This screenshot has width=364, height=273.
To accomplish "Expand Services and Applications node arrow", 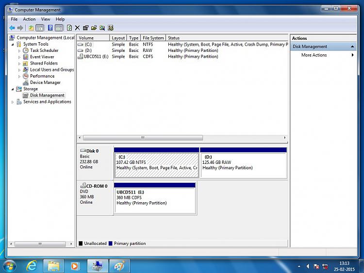I will tap(13, 102).
